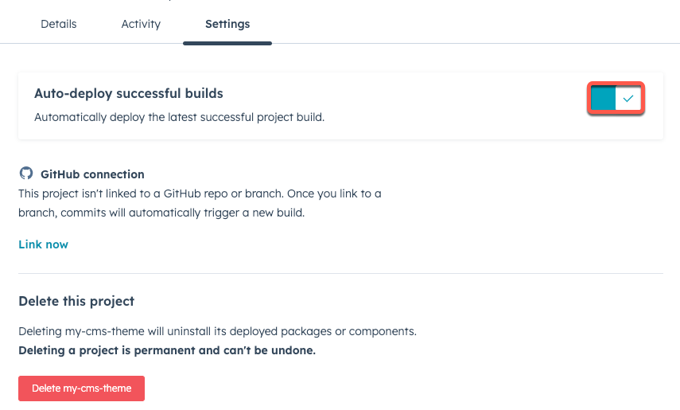Screen dimensions: 680x410
Task: Open the Details tab
Action: tap(59, 24)
